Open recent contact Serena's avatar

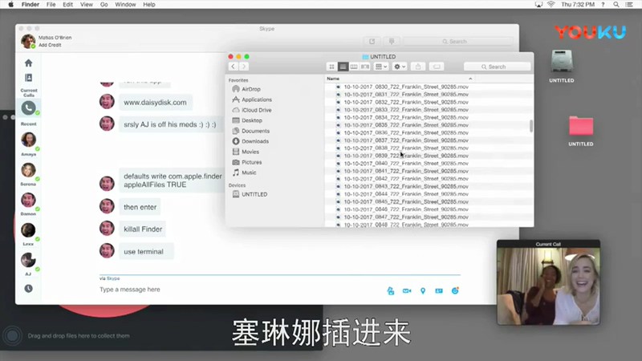pos(28,170)
